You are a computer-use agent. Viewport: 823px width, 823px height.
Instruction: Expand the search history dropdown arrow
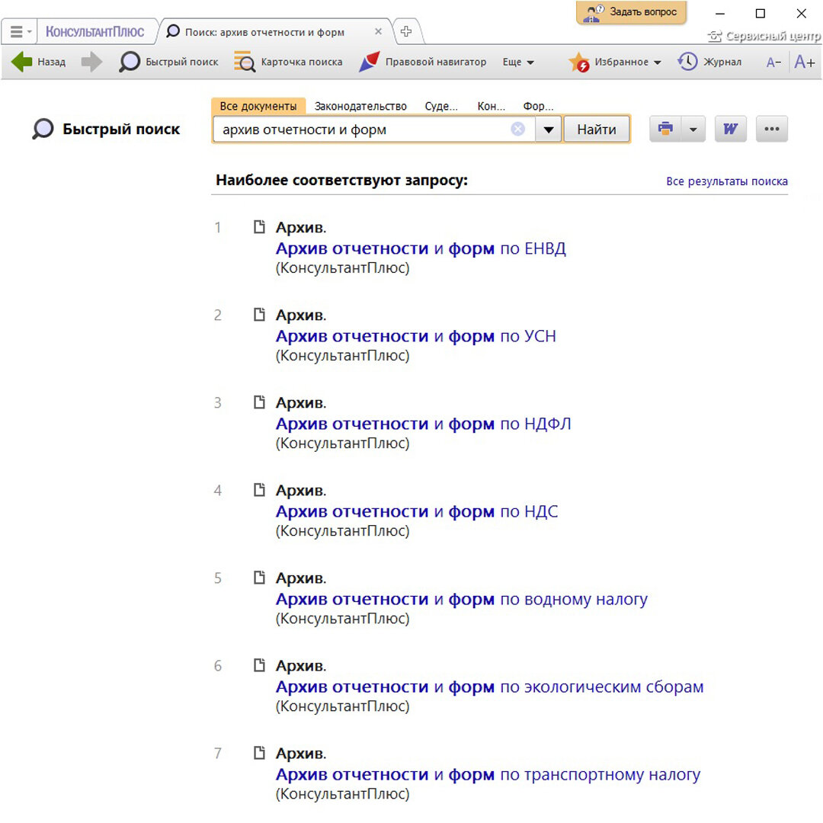(549, 130)
